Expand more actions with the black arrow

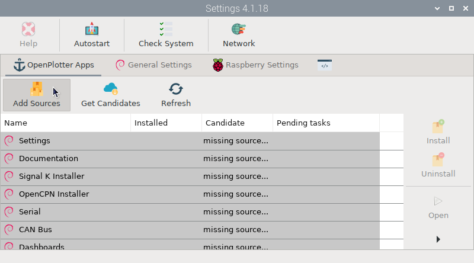438,239
